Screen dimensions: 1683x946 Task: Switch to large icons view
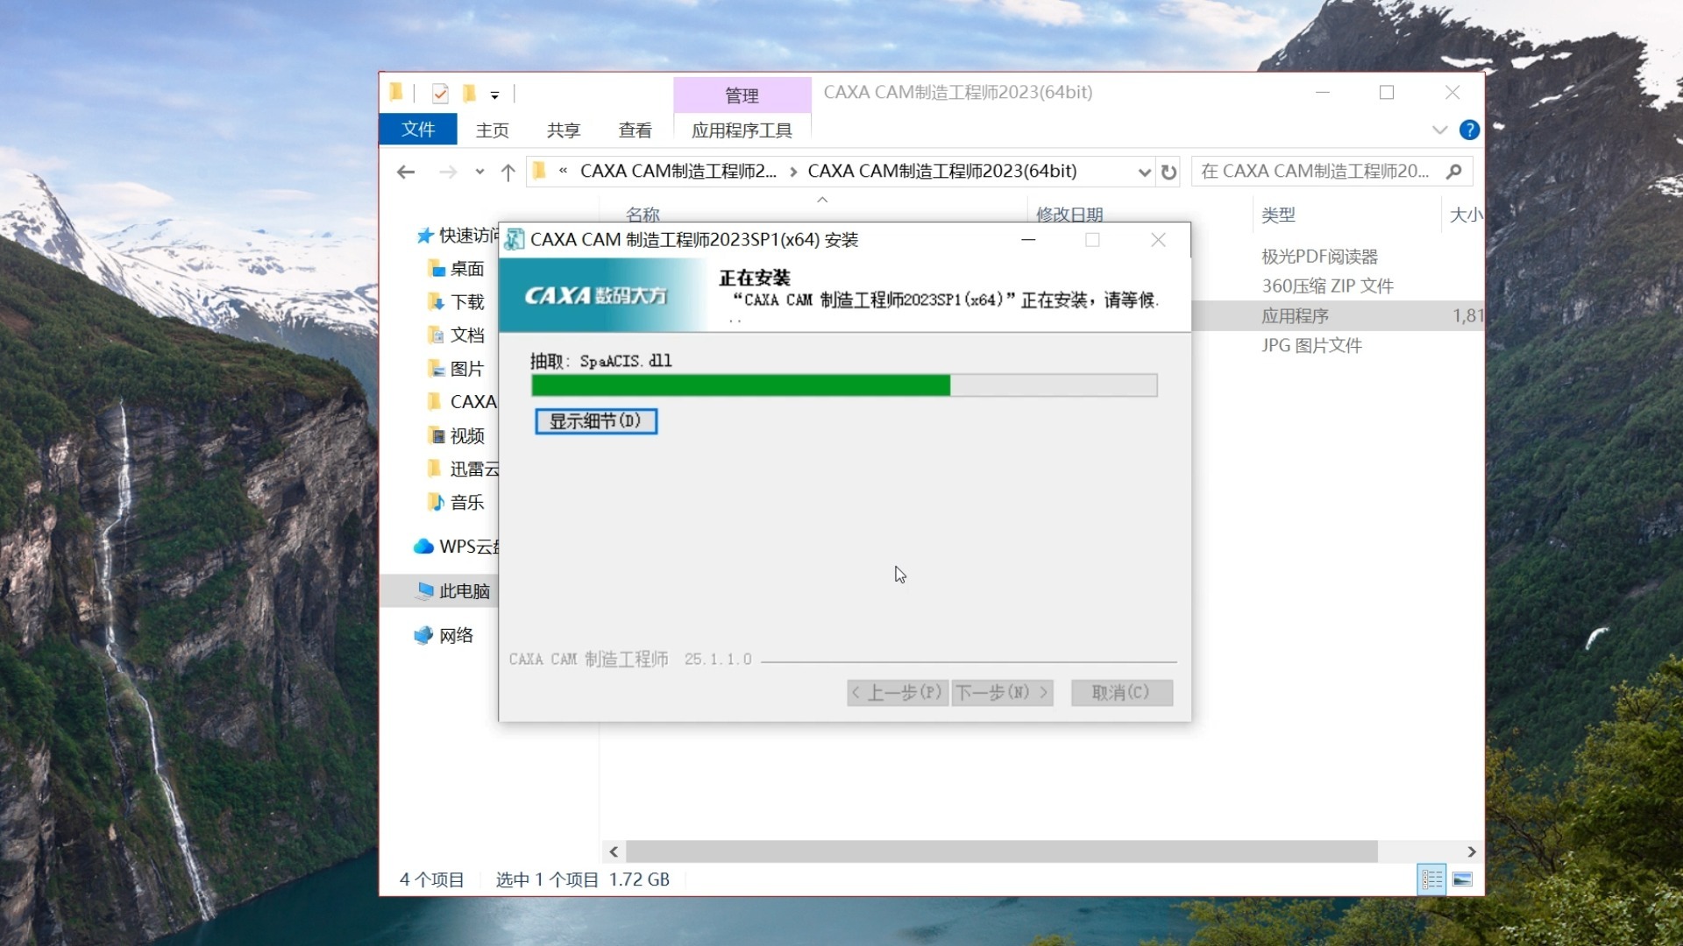[1462, 879]
